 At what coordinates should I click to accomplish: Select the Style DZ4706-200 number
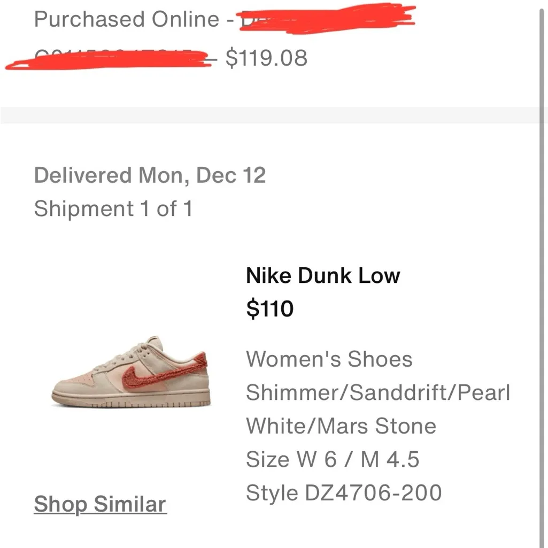coord(344,492)
